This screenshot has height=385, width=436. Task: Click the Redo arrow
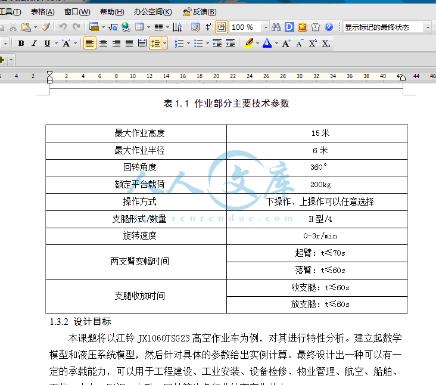76,27
